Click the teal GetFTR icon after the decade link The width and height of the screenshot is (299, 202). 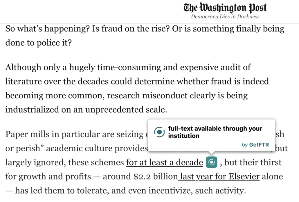coord(211,162)
